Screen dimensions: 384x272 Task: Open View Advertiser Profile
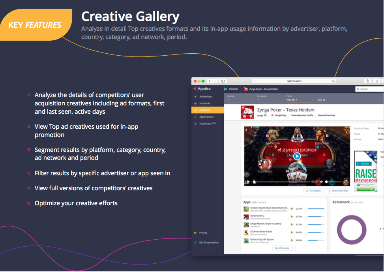tap(302, 115)
